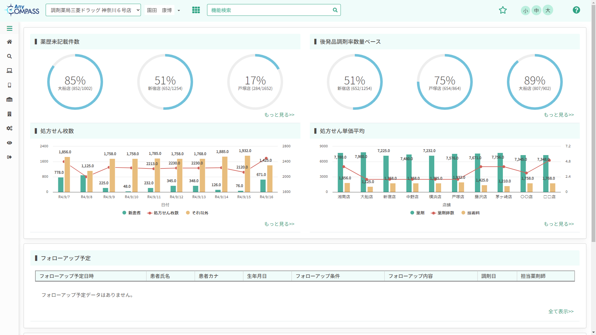The width and height of the screenshot is (596, 335).
Task: Click the favorites star icon
Action: 503,10
